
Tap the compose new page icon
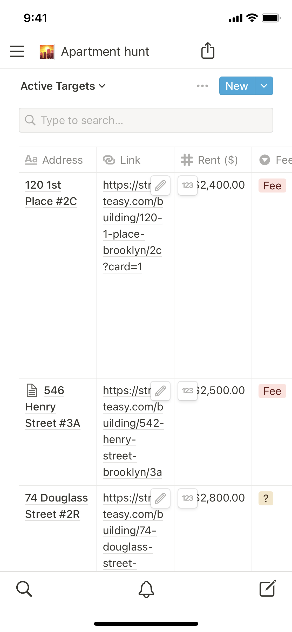267,588
